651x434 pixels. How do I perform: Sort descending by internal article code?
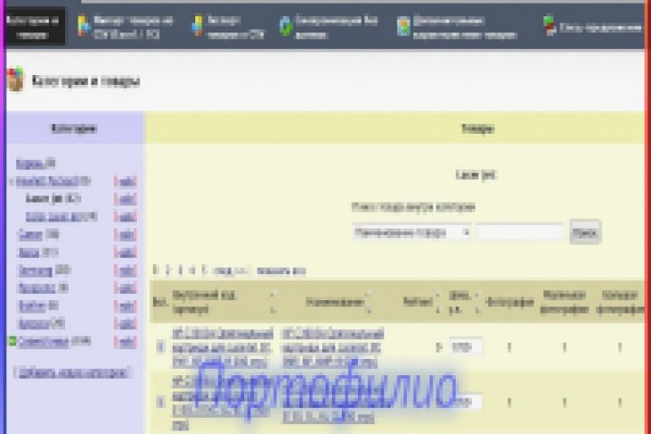[273, 310]
